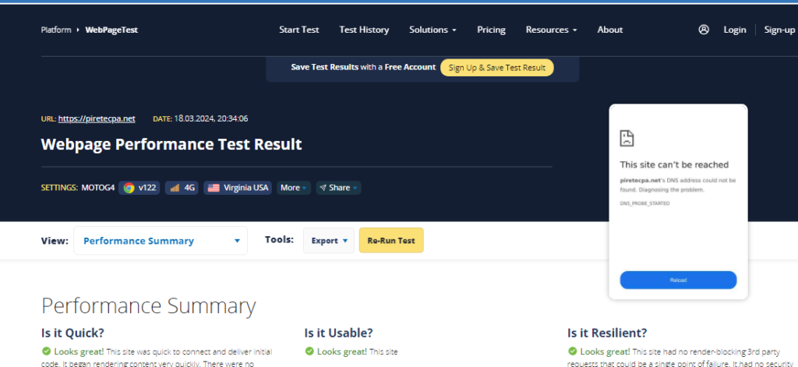Click the 4G signal bars icon
The width and height of the screenshot is (798, 367).
click(x=175, y=188)
